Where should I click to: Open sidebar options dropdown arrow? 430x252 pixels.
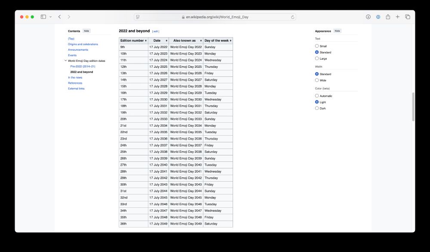50,17
